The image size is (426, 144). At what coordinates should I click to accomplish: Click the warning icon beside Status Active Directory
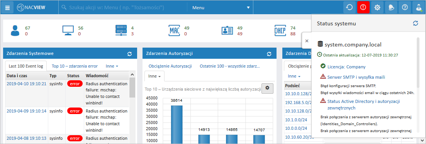[323, 101]
